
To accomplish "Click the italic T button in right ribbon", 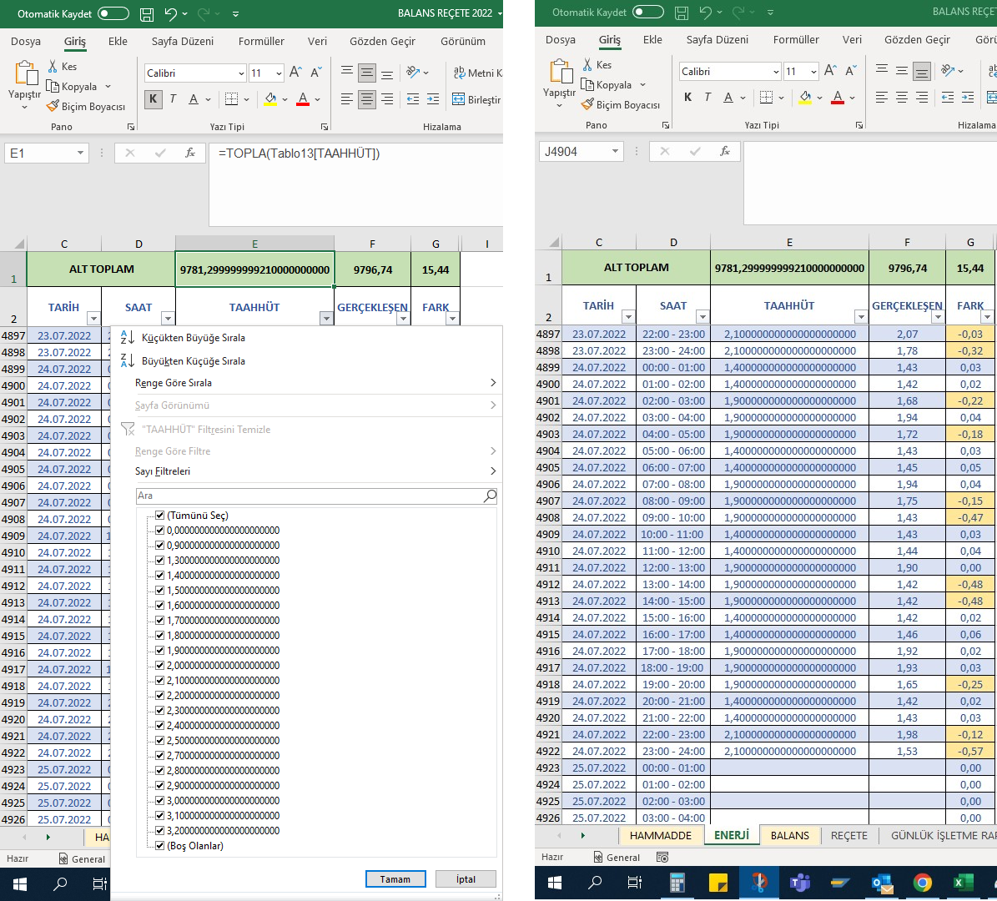I will coord(707,97).
